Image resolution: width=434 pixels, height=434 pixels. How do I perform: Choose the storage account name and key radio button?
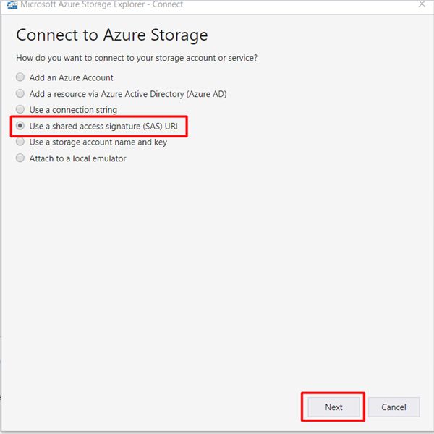(20, 142)
